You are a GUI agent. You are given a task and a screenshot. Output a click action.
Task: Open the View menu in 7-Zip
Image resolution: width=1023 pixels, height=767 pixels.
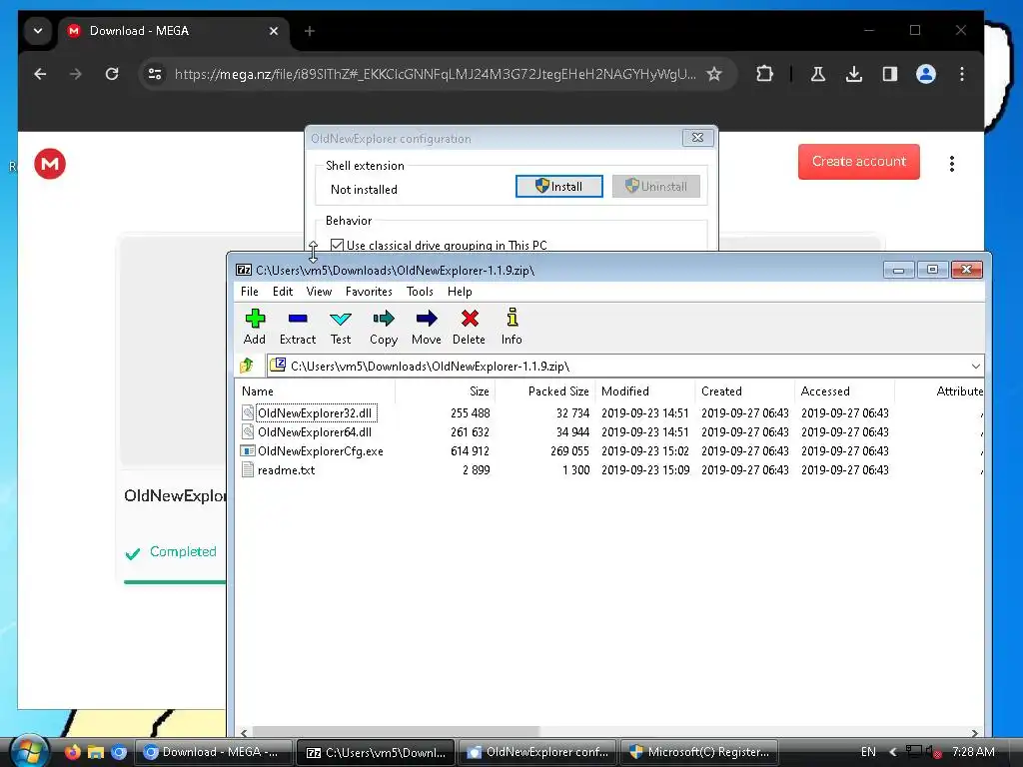(x=319, y=292)
